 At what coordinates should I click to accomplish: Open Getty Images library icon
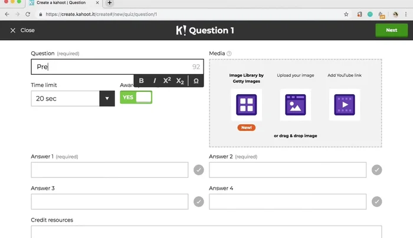tap(245, 105)
